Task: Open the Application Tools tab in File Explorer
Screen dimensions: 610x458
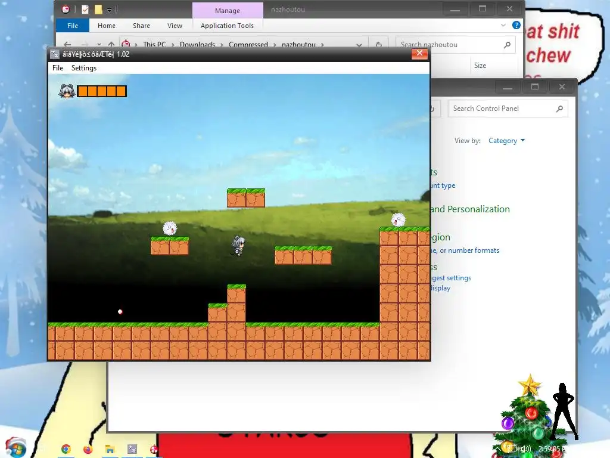Action: (x=227, y=26)
